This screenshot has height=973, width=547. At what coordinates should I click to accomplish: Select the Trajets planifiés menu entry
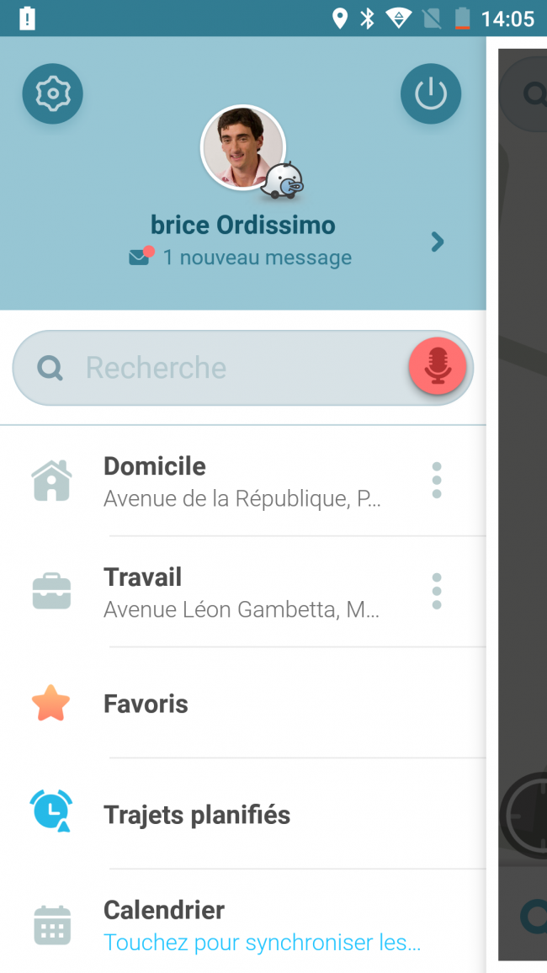(243, 814)
